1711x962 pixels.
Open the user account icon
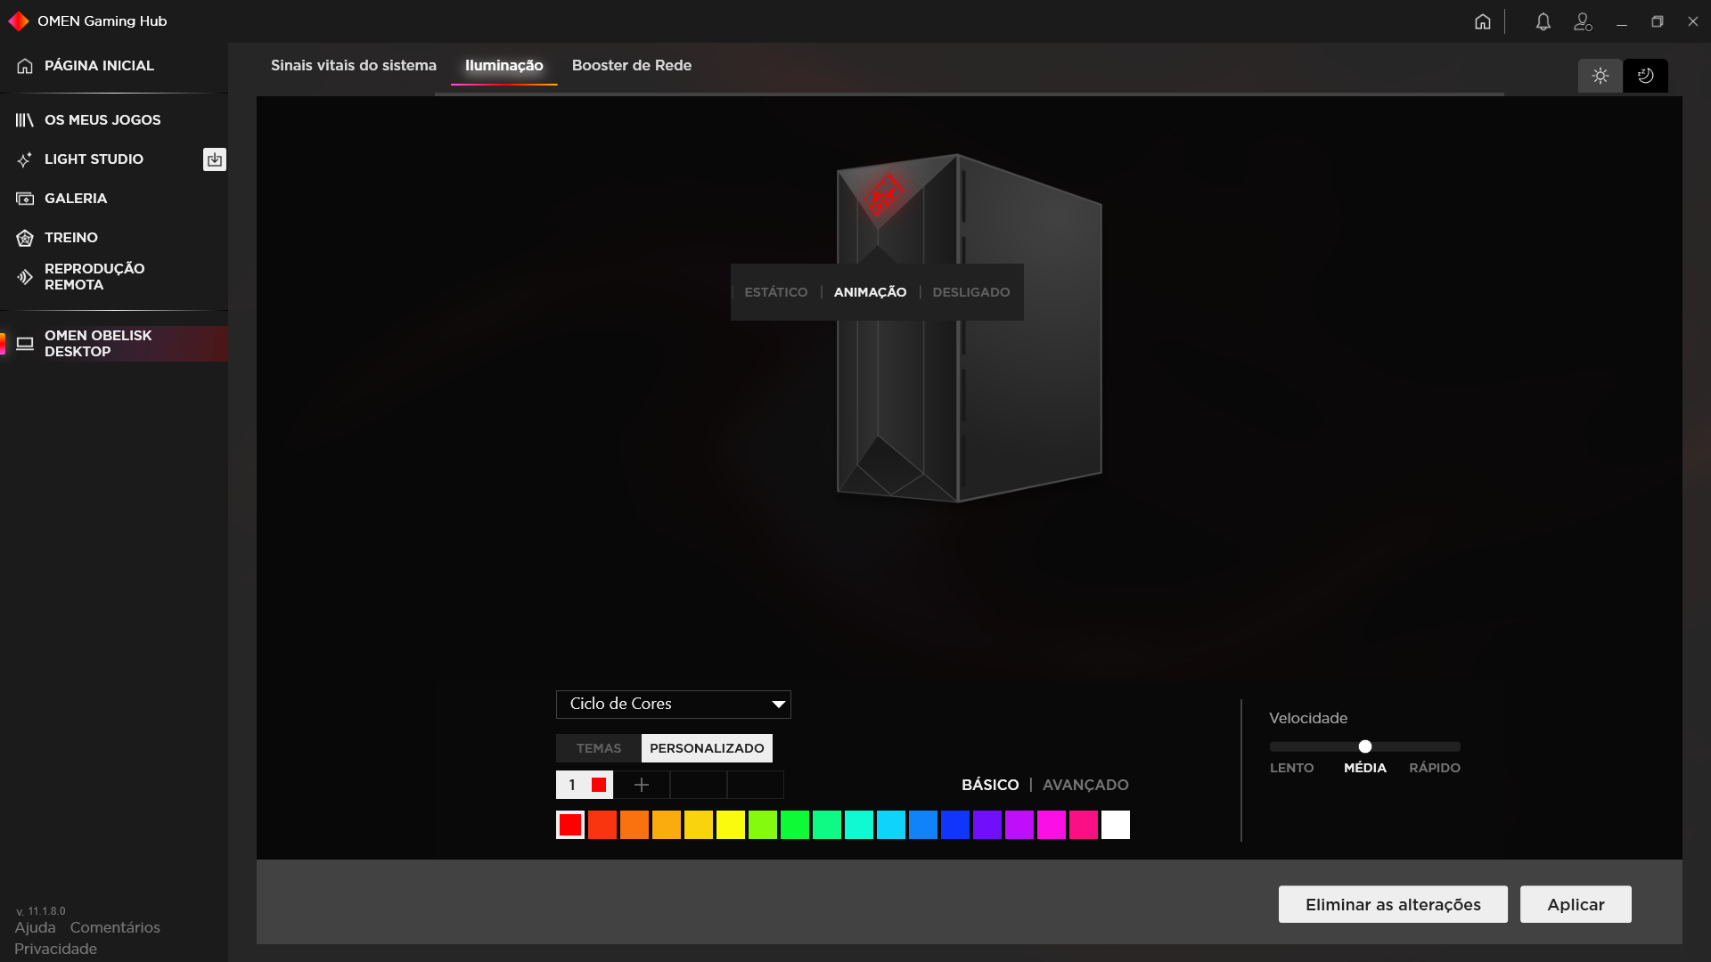(x=1583, y=21)
